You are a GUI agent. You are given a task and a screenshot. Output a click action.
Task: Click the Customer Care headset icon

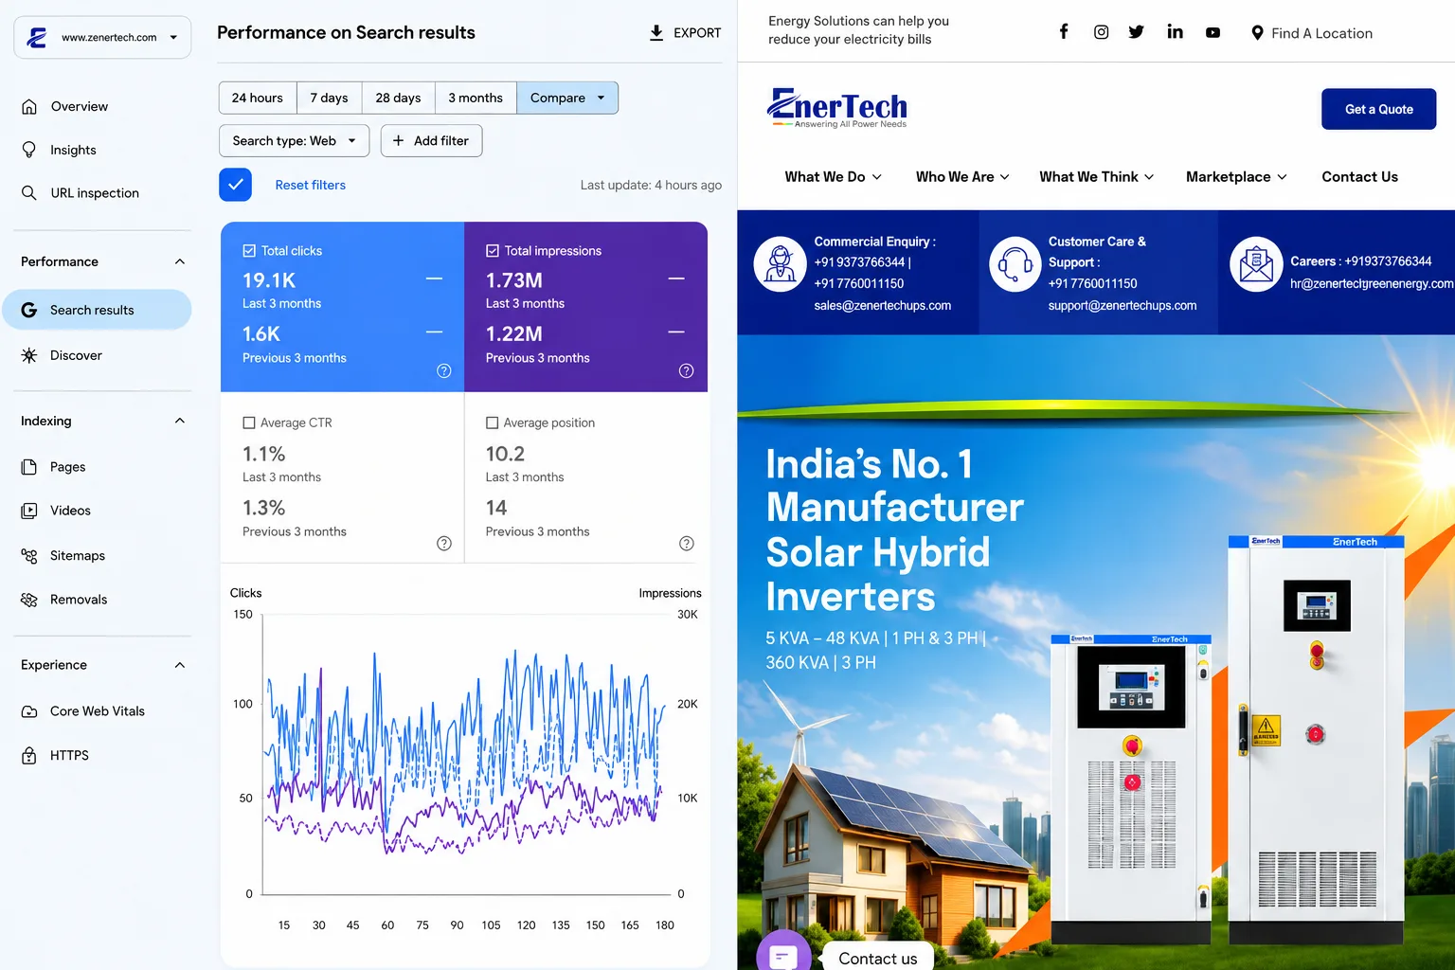tap(1015, 264)
